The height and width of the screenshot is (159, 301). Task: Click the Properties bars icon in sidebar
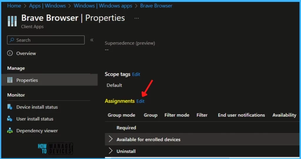pyautogui.click(x=10, y=80)
